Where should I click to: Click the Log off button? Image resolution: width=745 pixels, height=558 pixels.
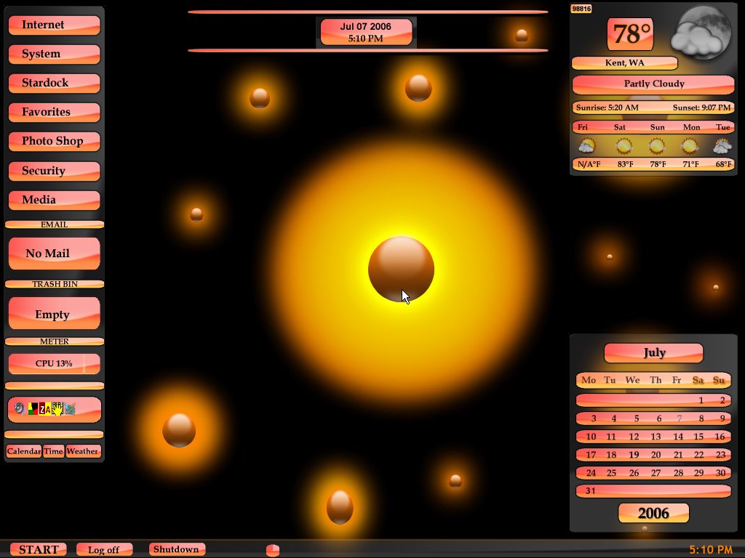click(x=104, y=550)
